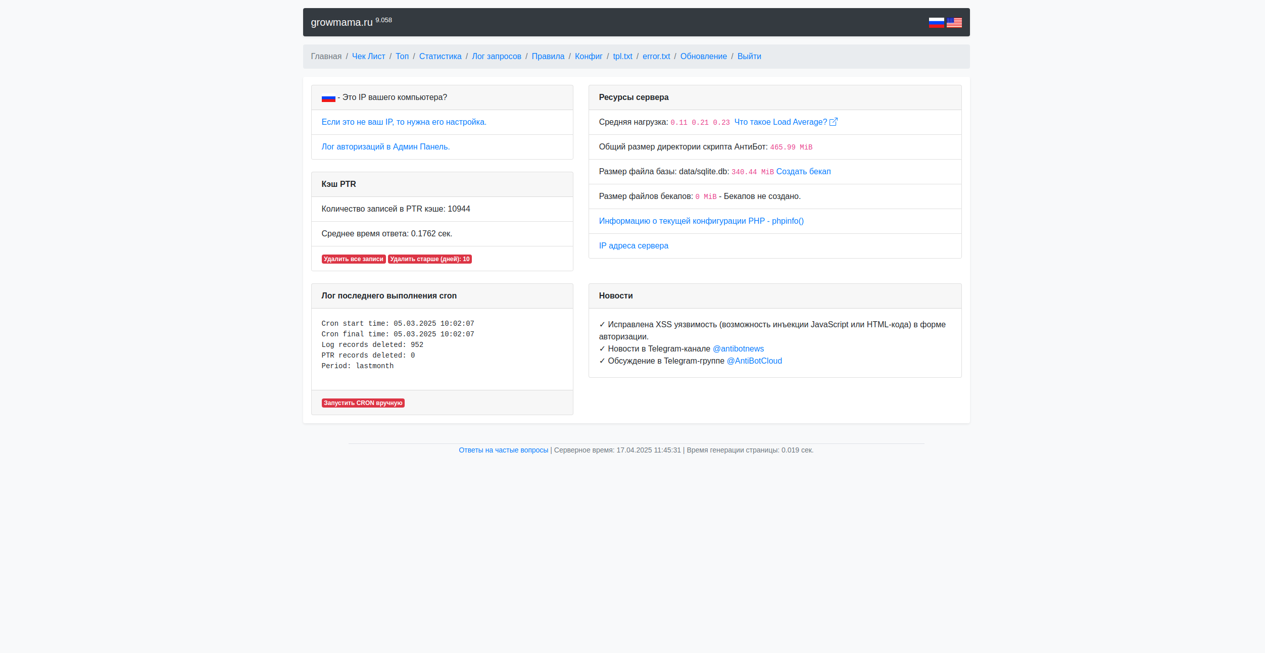Open Лог авторизаций в Админ Панель
The height and width of the screenshot is (653, 1265).
point(385,147)
